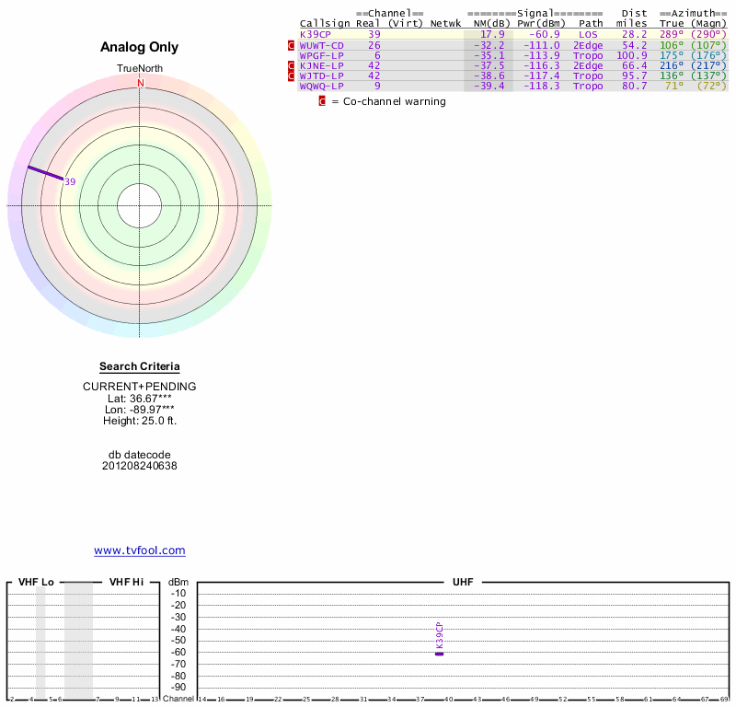Click the UHF chart label

[x=463, y=582]
